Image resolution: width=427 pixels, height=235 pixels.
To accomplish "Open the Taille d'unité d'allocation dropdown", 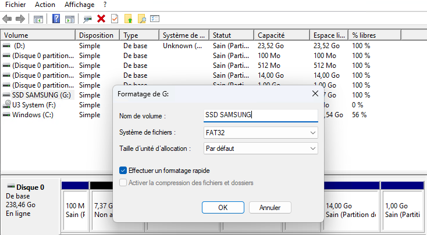I will [261, 149].
